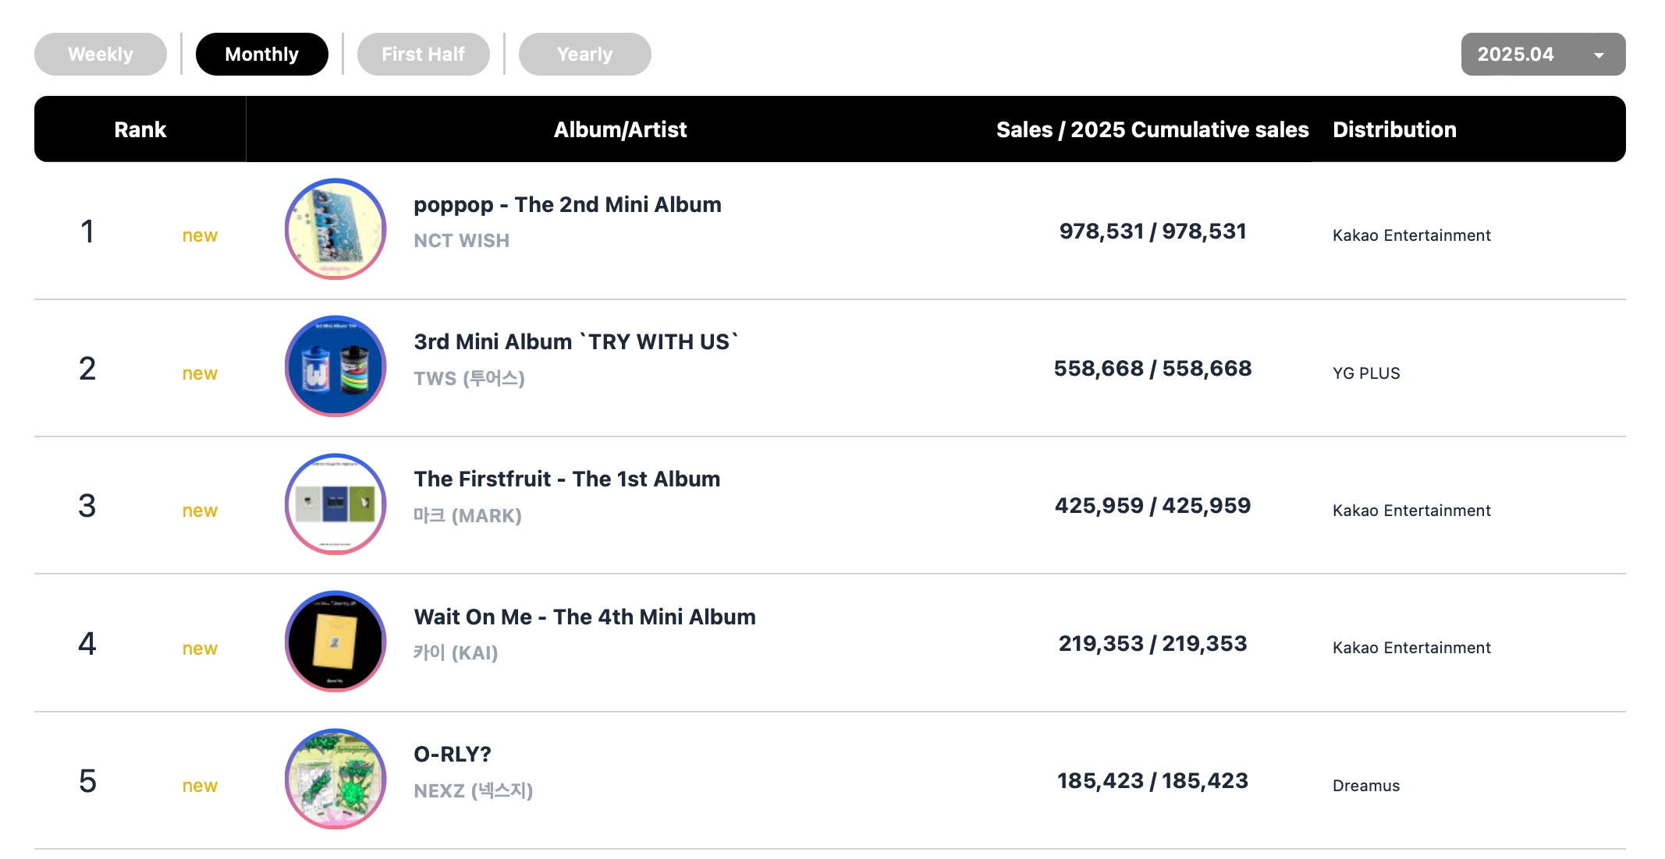Open NCT WISH poppop album cover thumbnail
The width and height of the screenshot is (1665, 859).
[335, 229]
